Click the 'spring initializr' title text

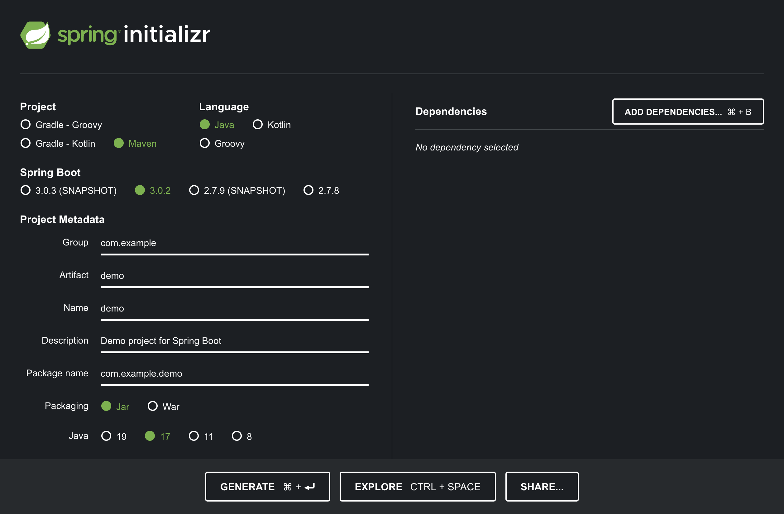click(x=134, y=34)
